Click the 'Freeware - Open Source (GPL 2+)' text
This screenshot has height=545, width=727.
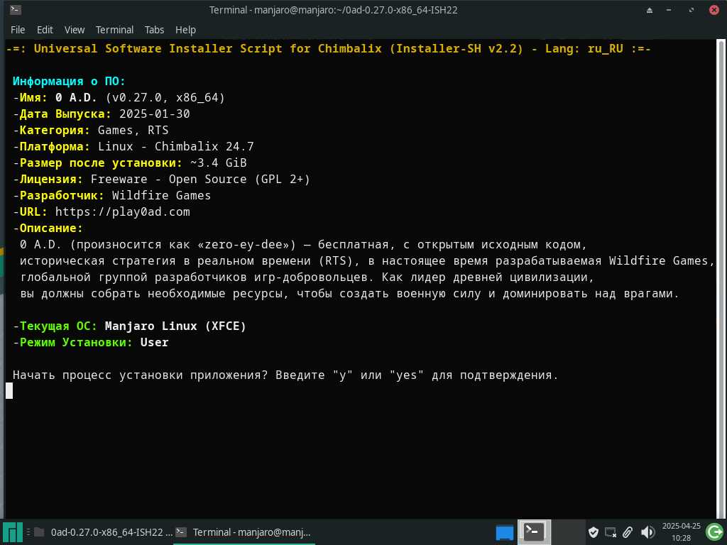tap(200, 180)
